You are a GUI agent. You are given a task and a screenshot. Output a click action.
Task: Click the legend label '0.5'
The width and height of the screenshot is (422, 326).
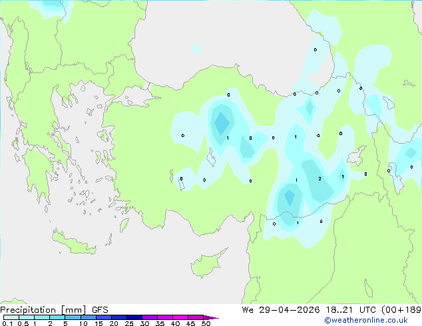pos(23,323)
